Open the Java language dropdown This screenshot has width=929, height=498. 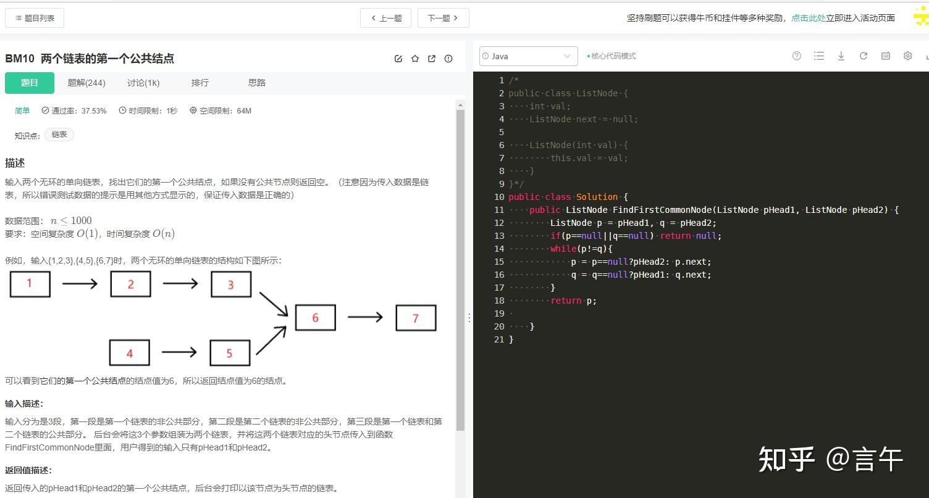click(528, 56)
